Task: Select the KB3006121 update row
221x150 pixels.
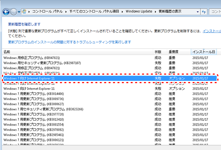Action: click(109, 140)
